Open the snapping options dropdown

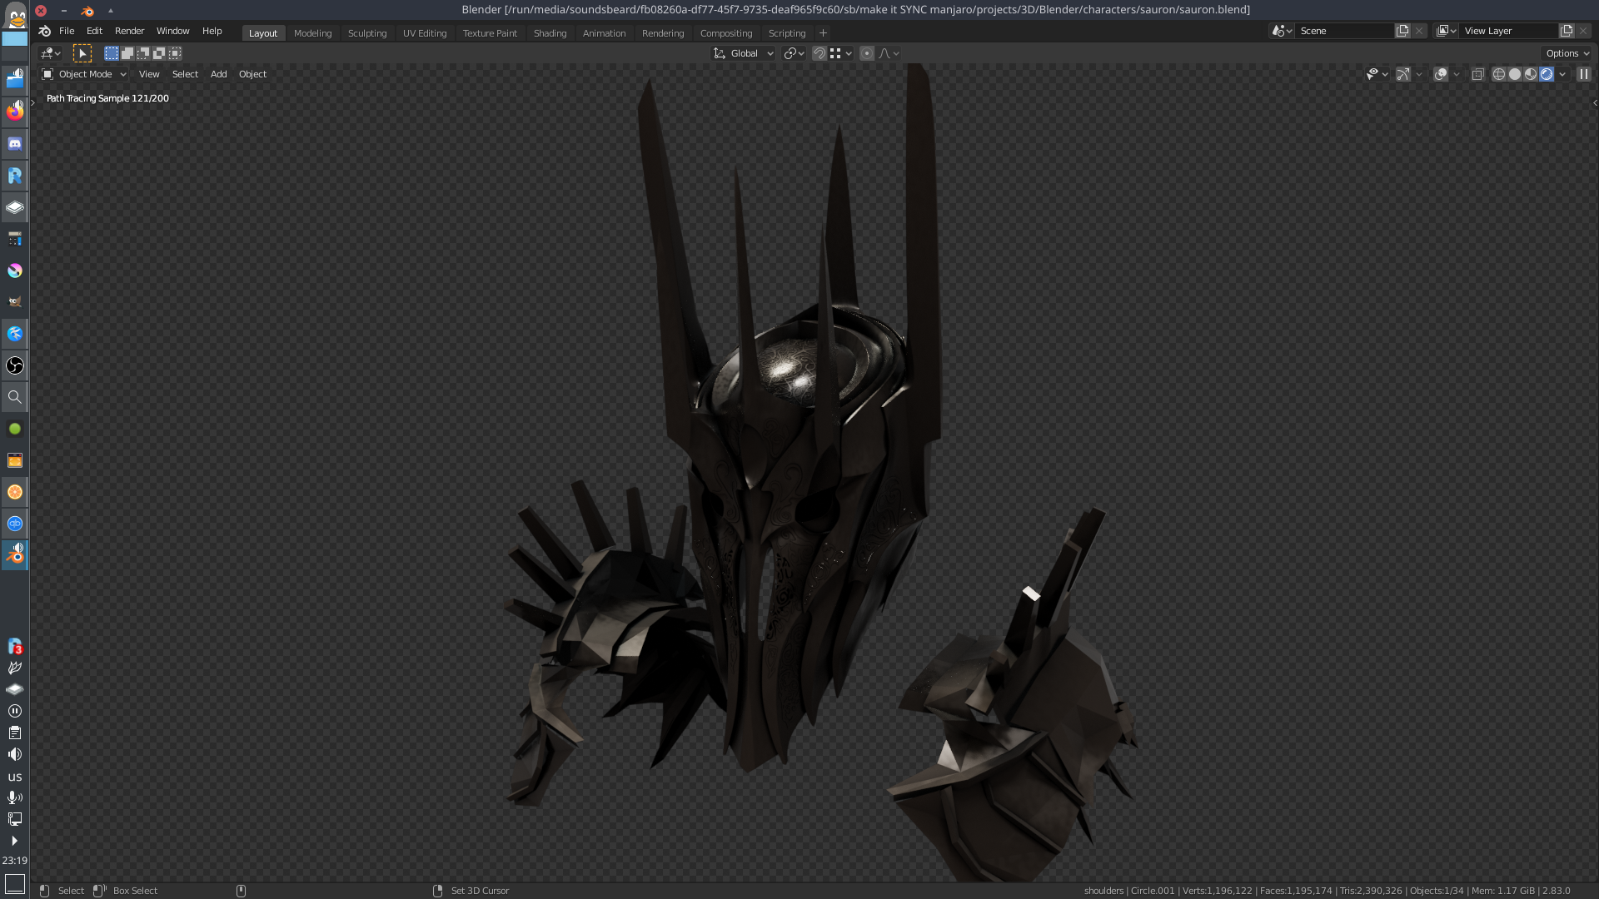(x=841, y=53)
